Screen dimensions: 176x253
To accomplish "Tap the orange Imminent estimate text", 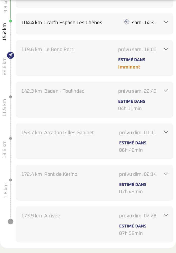I will point(129,67).
